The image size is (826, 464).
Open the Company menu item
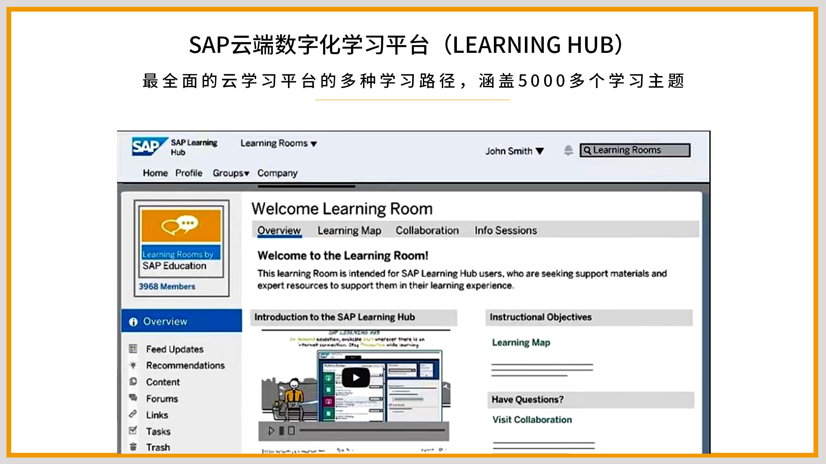(277, 173)
